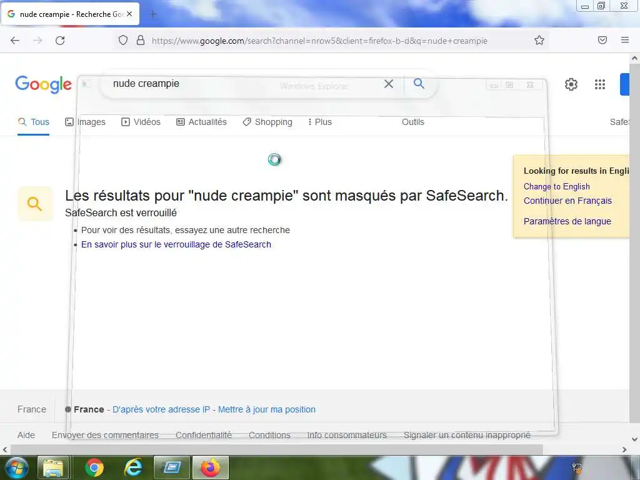
Task: Click the padlock site security icon
Action: [141, 40]
